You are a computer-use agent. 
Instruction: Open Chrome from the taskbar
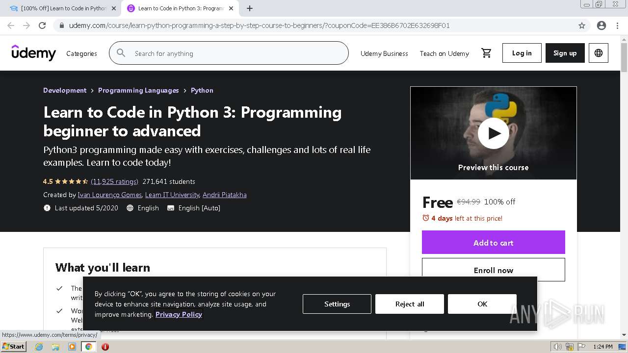click(89, 347)
